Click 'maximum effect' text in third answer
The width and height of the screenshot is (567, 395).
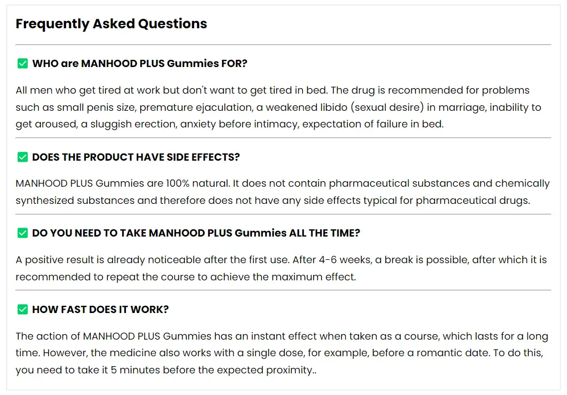tap(313, 277)
